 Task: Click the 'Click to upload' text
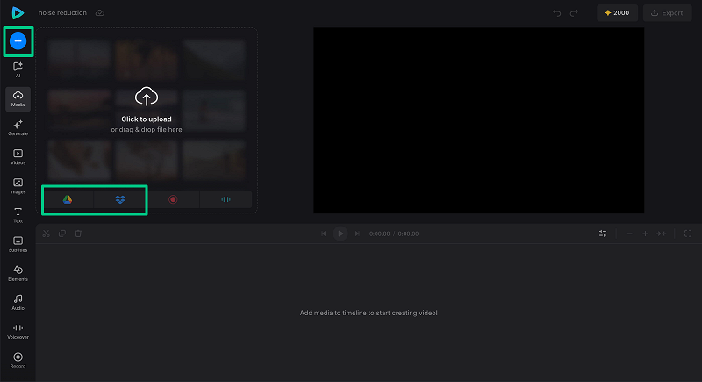point(147,119)
